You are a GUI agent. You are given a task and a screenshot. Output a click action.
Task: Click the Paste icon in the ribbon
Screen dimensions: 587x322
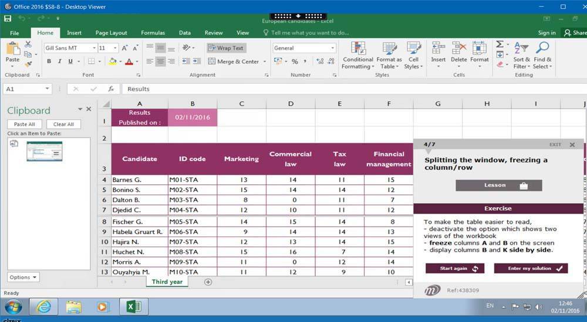click(12, 50)
